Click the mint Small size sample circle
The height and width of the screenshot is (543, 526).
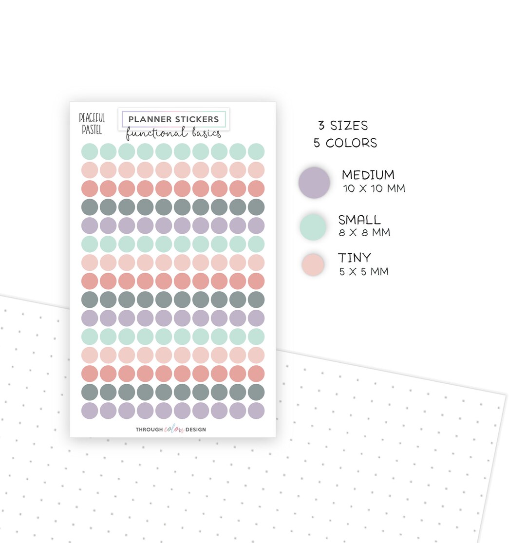(x=313, y=227)
